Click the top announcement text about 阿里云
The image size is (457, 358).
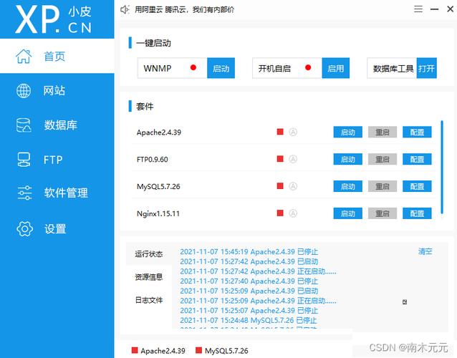pyautogui.click(x=184, y=9)
